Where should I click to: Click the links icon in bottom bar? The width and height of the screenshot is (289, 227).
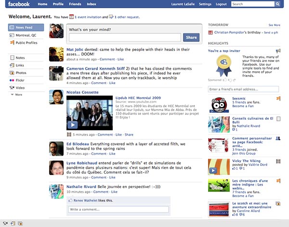click(x=13, y=224)
